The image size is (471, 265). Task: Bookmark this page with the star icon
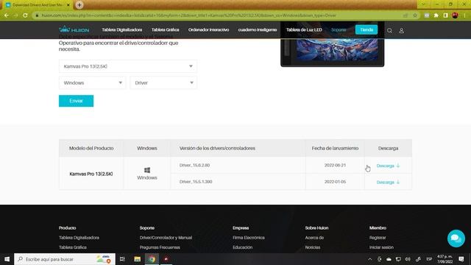[415, 15]
